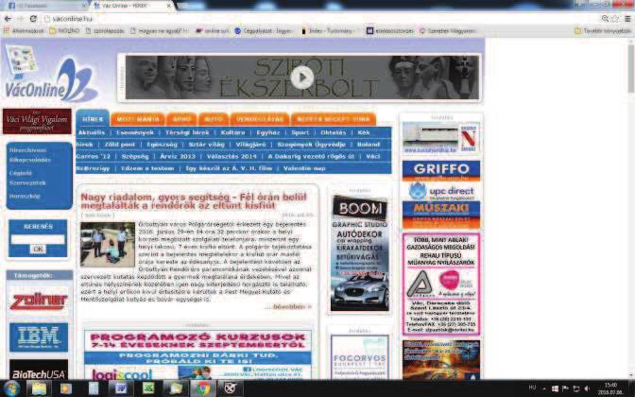The height and width of the screenshot is (397, 635).
Task: Open the Sztár világ category
Action: click(207, 145)
